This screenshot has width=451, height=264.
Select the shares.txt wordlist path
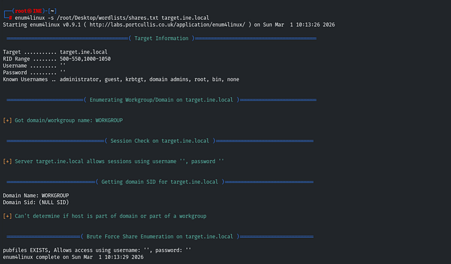(x=108, y=18)
